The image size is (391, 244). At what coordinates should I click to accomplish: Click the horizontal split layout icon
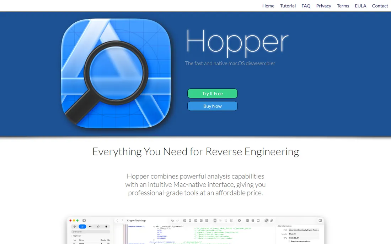click(253, 220)
